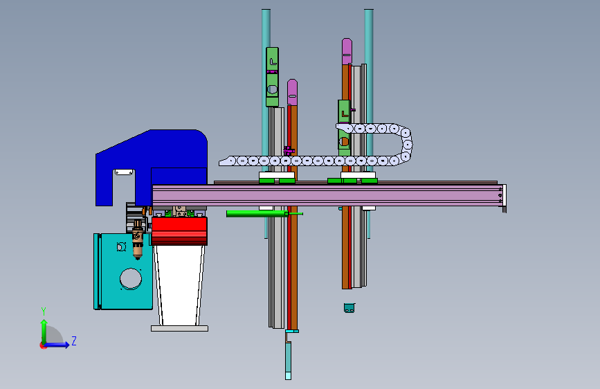
Task: Pick the green bracket atop the left vertical arm
Action: pos(272,77)
